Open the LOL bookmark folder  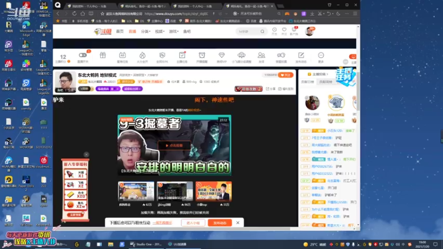pos(127,21)
